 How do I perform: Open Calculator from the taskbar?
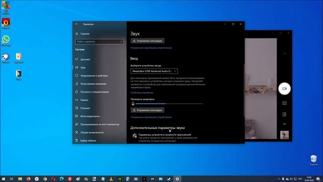tap(128, 179)
